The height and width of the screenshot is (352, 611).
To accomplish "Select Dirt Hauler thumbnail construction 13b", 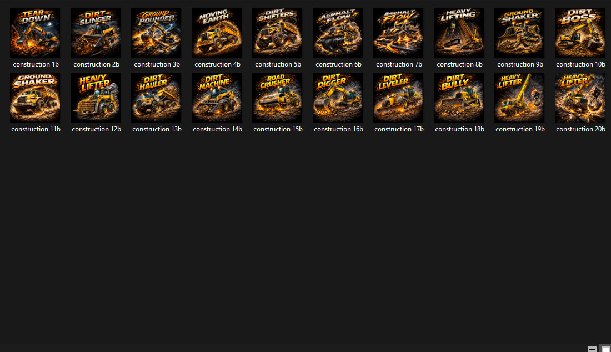I will point(156,98).
